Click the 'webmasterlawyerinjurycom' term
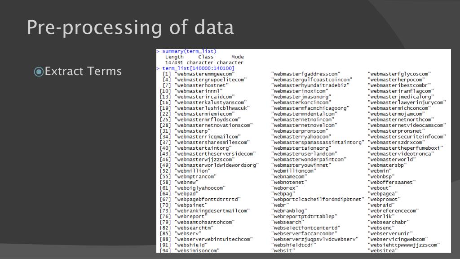 (407, 103)
